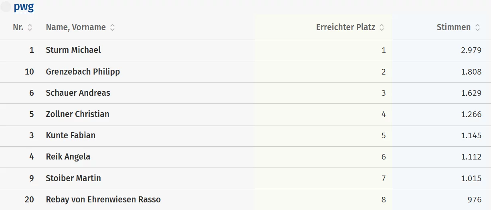Select Reik Angela in the table

pos(68,157)
